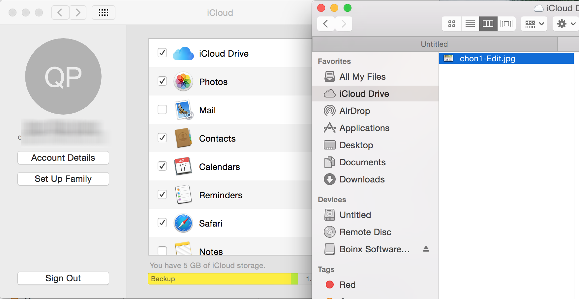Screen dimensions: 579x299
Task: Uncheck the Reminders checkbox
Action: 162,194
